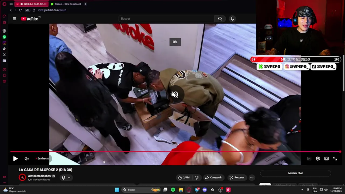
Task: Click the Compartir share button
Action: pyautogui.click(x=213, y=178)
